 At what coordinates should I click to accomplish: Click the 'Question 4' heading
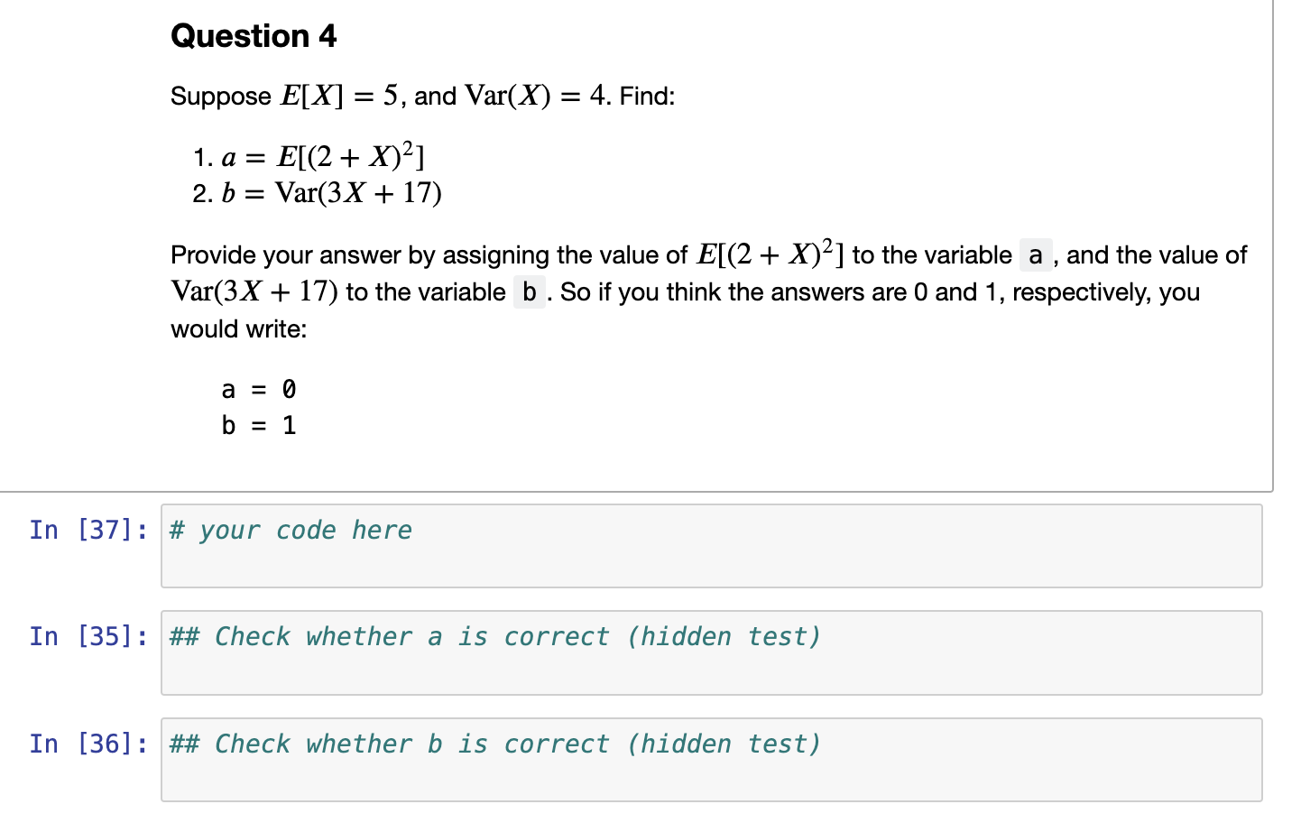[x=254, y=36]
